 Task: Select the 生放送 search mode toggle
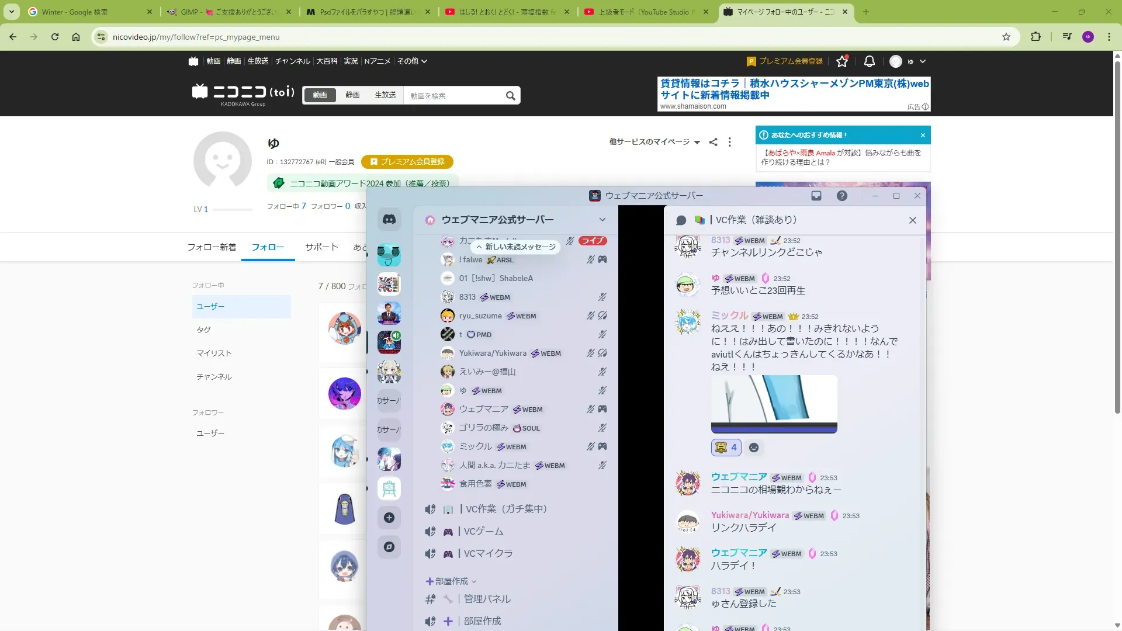tap(385, 95)
